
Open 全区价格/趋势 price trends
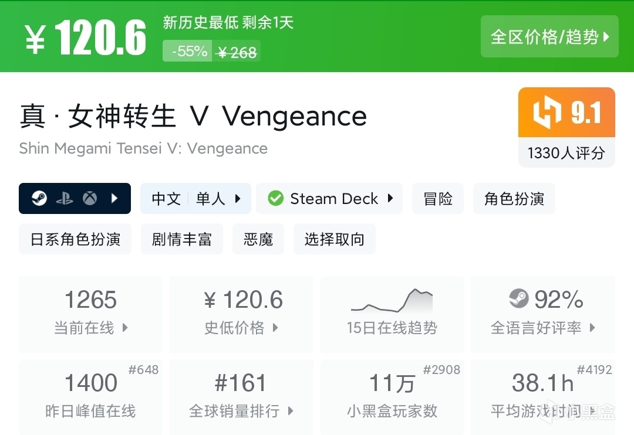549,37
